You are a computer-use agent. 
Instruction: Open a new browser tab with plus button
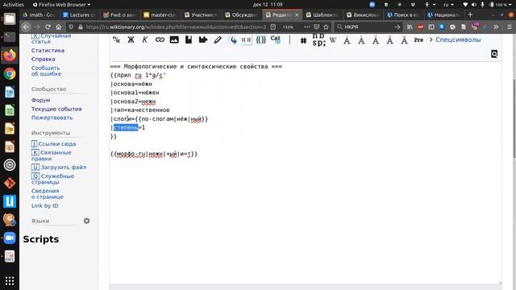click(x=470, y=14)
